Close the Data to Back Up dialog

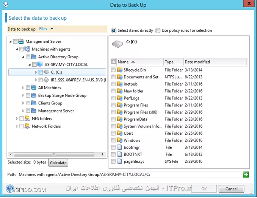point(249,3)
